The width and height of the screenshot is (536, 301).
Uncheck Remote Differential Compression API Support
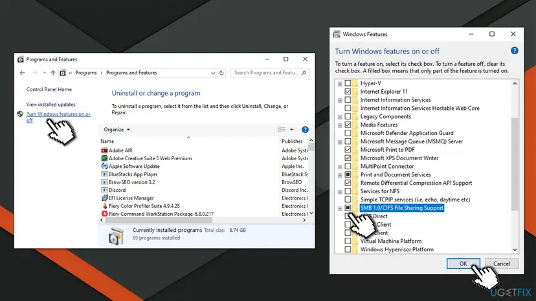click(x=348, y=183)
